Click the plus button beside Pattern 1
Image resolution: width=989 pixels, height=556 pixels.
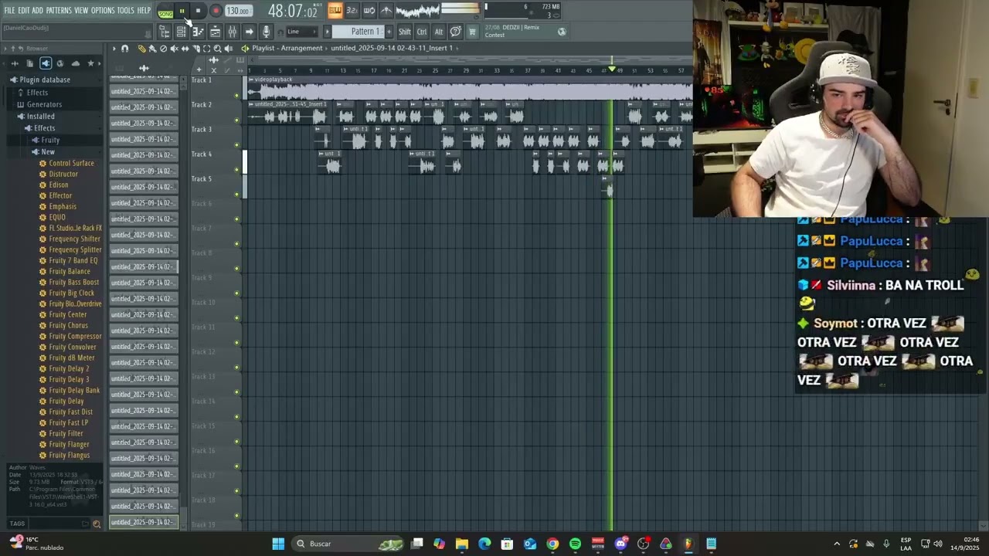point(389,32)
